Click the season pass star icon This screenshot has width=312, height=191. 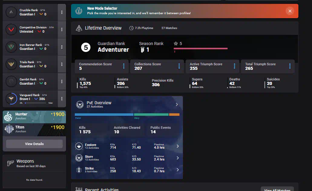[176, 44]
